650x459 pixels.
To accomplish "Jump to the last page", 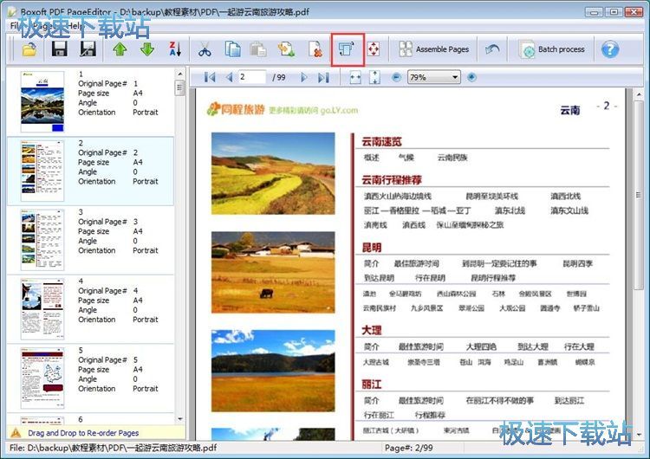I will tap(323, 77).
